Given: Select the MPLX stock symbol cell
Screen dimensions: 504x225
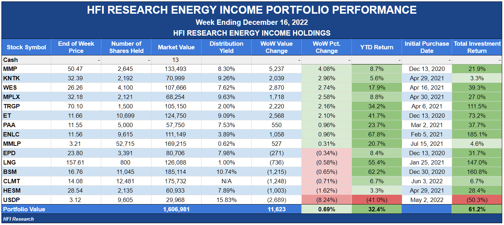Looking at the screenshot, I should click(x=26, y=97).
